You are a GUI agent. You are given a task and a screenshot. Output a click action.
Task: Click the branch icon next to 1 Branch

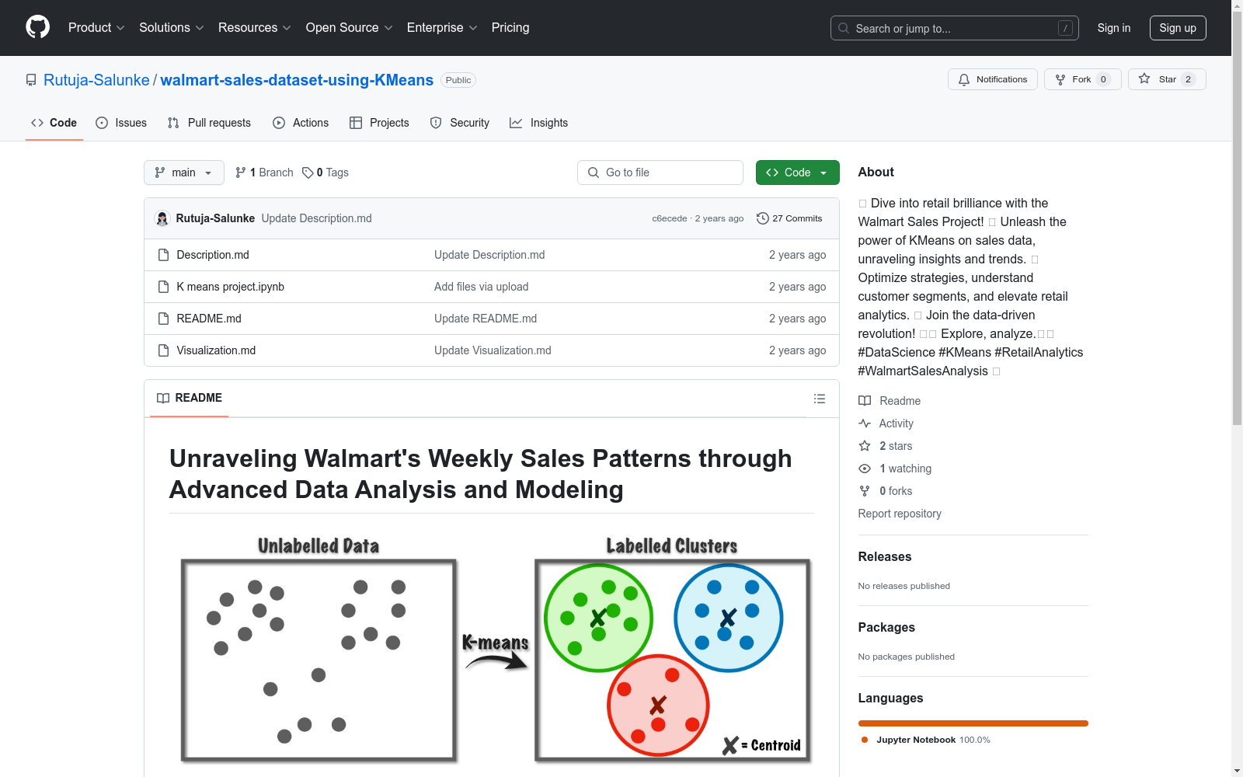point(241,172)
